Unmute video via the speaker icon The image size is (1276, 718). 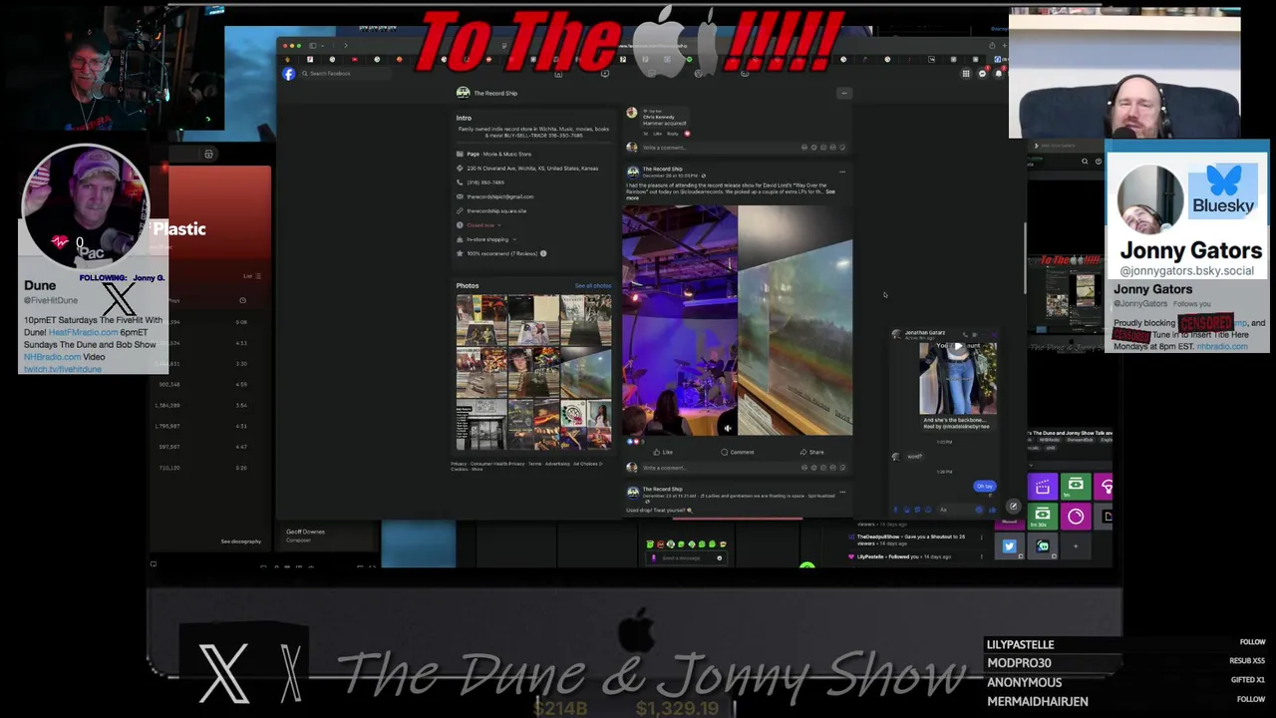pos(728,428)
